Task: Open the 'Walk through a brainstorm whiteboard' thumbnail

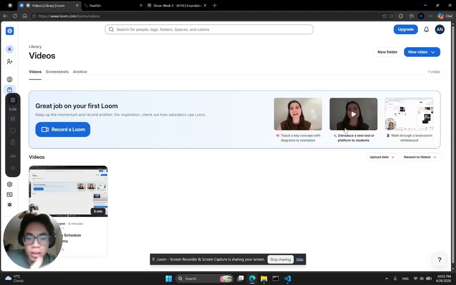Action: click(x=409, y=114)
